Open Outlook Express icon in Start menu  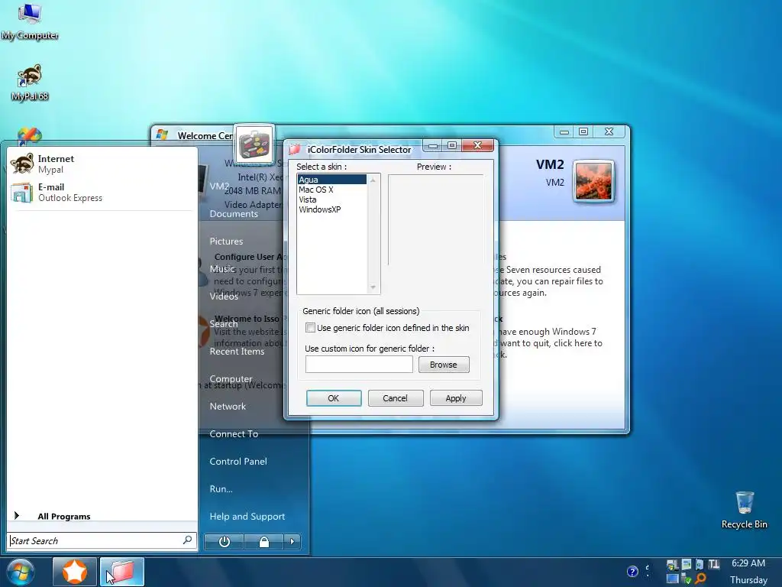[x=22, y=192]
